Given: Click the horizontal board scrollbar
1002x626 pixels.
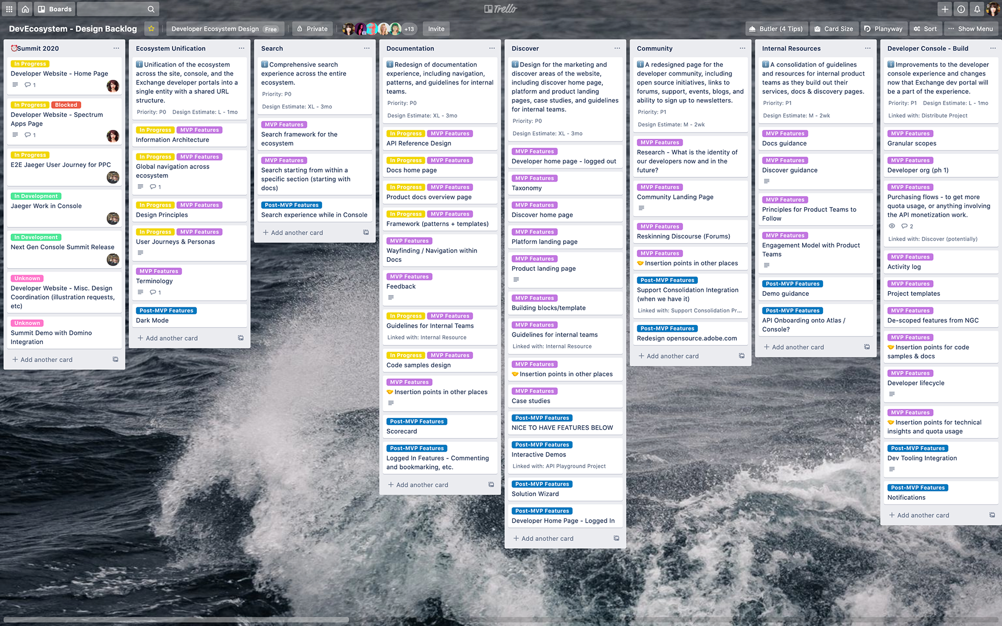Looking at the screenshot, I should pos(176,620).
